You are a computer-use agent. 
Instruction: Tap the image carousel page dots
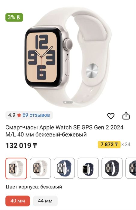click(68, 102)
